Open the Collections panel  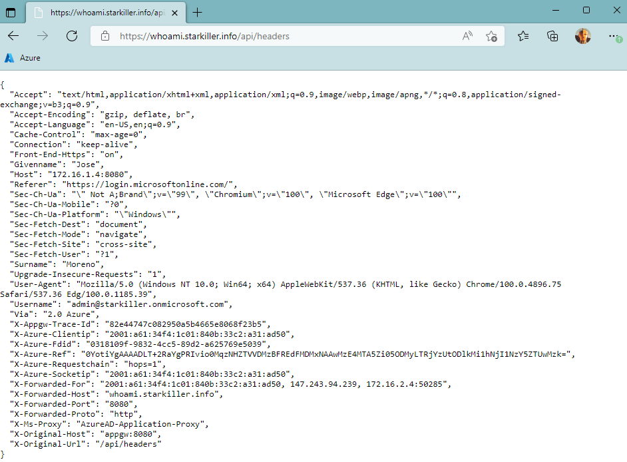pos(552,37)
